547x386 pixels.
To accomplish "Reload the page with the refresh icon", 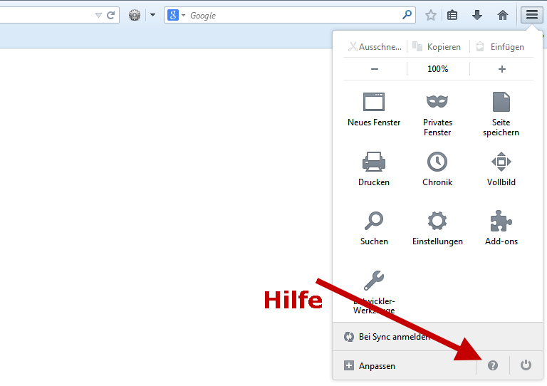I will pyautogui.click(x=111, y=16).
